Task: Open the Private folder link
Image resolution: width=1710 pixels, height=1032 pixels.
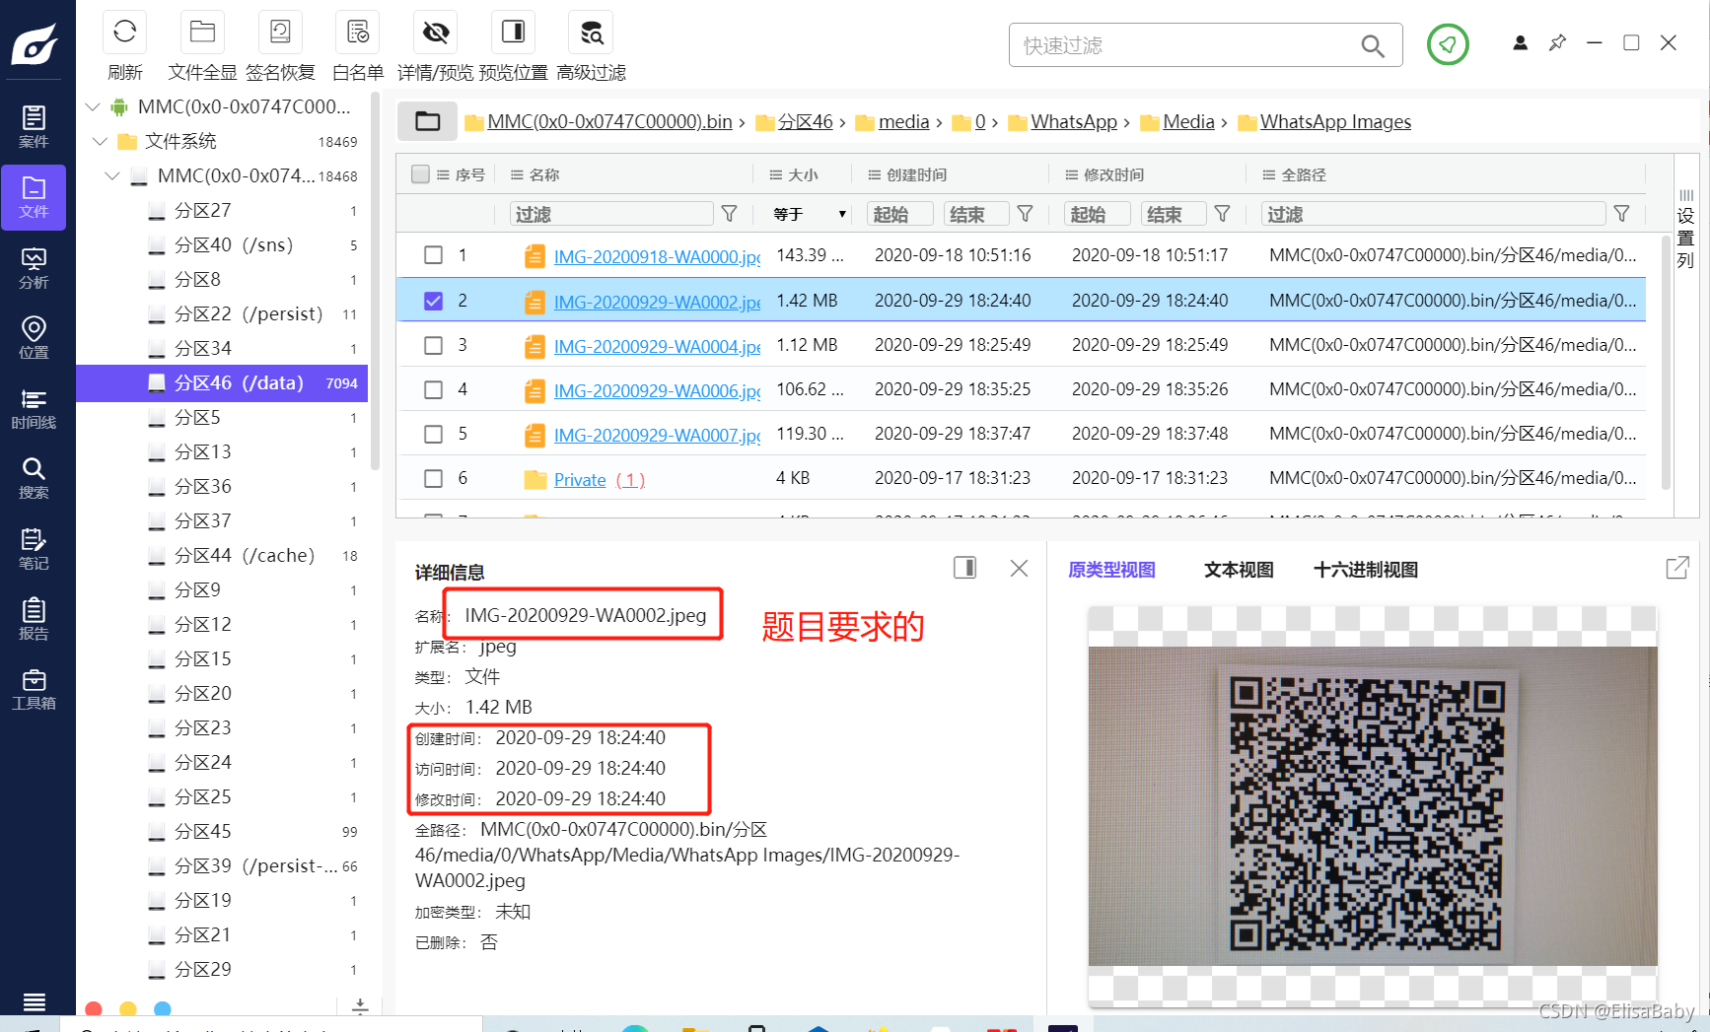Action: point(580,480)
